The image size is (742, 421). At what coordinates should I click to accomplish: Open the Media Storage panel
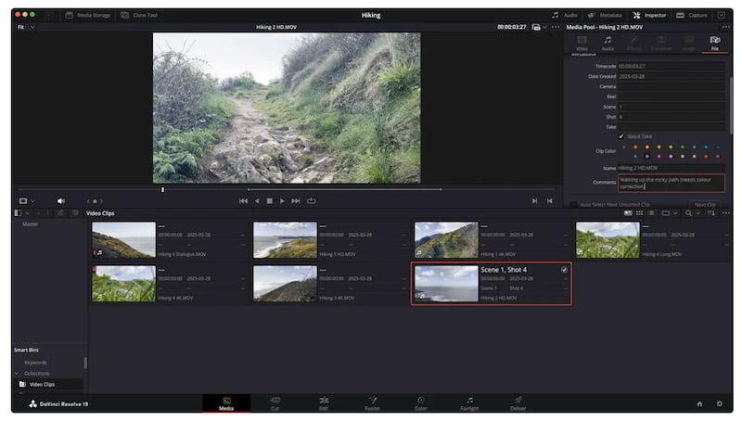[x=87, y=15]
